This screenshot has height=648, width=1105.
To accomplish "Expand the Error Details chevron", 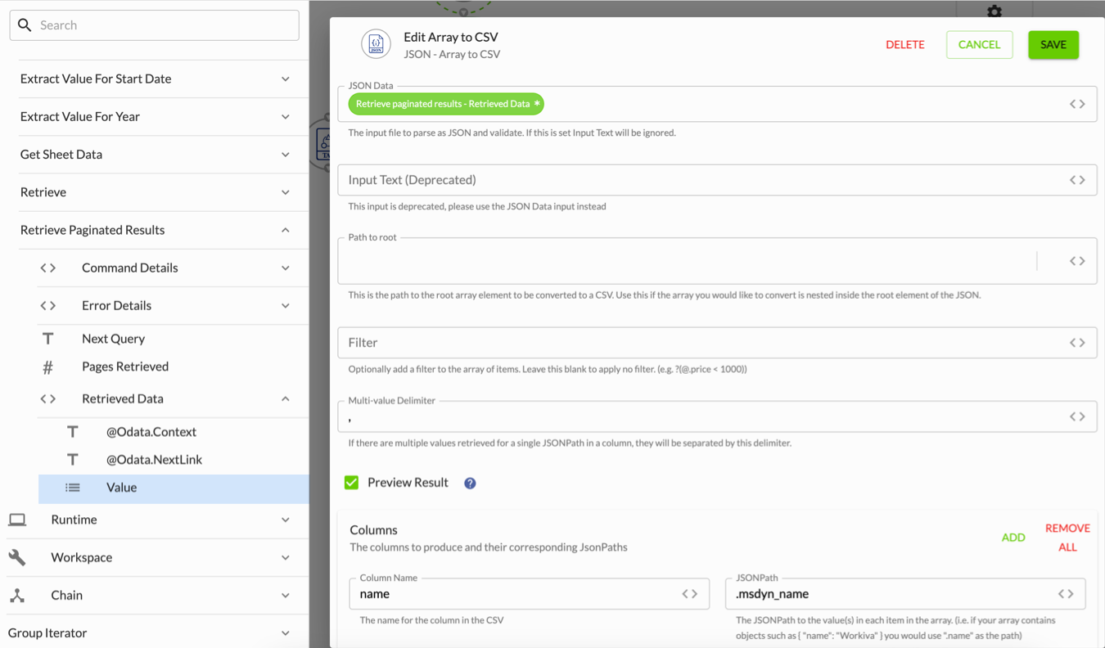I will click(286, 306).
